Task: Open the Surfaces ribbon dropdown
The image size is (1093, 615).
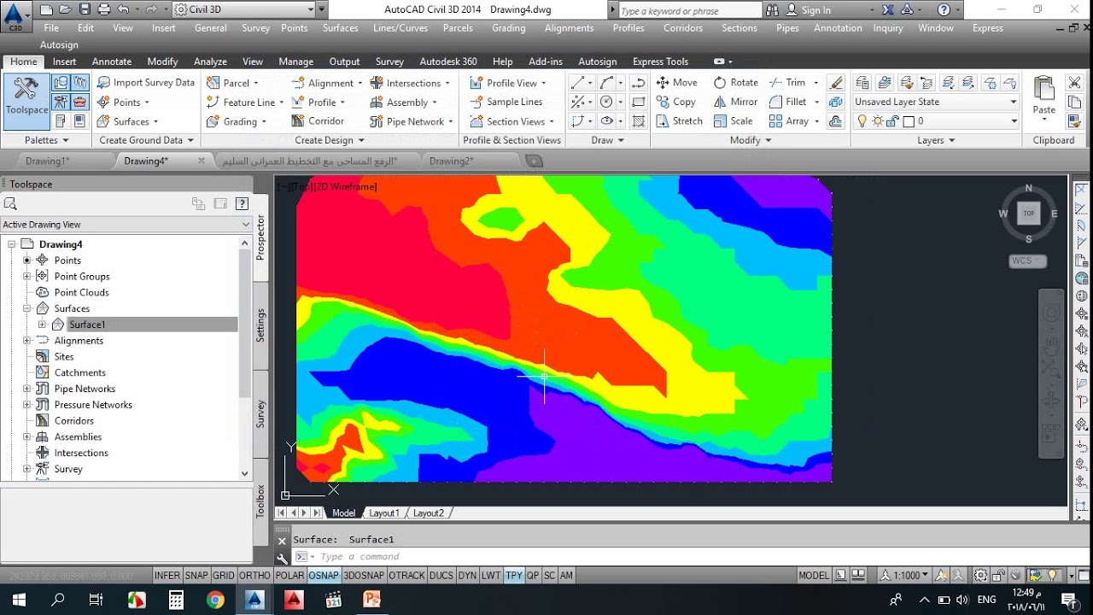Action: click(128, 121)
